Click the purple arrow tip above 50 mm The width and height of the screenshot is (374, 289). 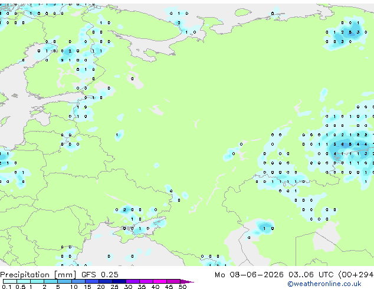coord(187,281)
